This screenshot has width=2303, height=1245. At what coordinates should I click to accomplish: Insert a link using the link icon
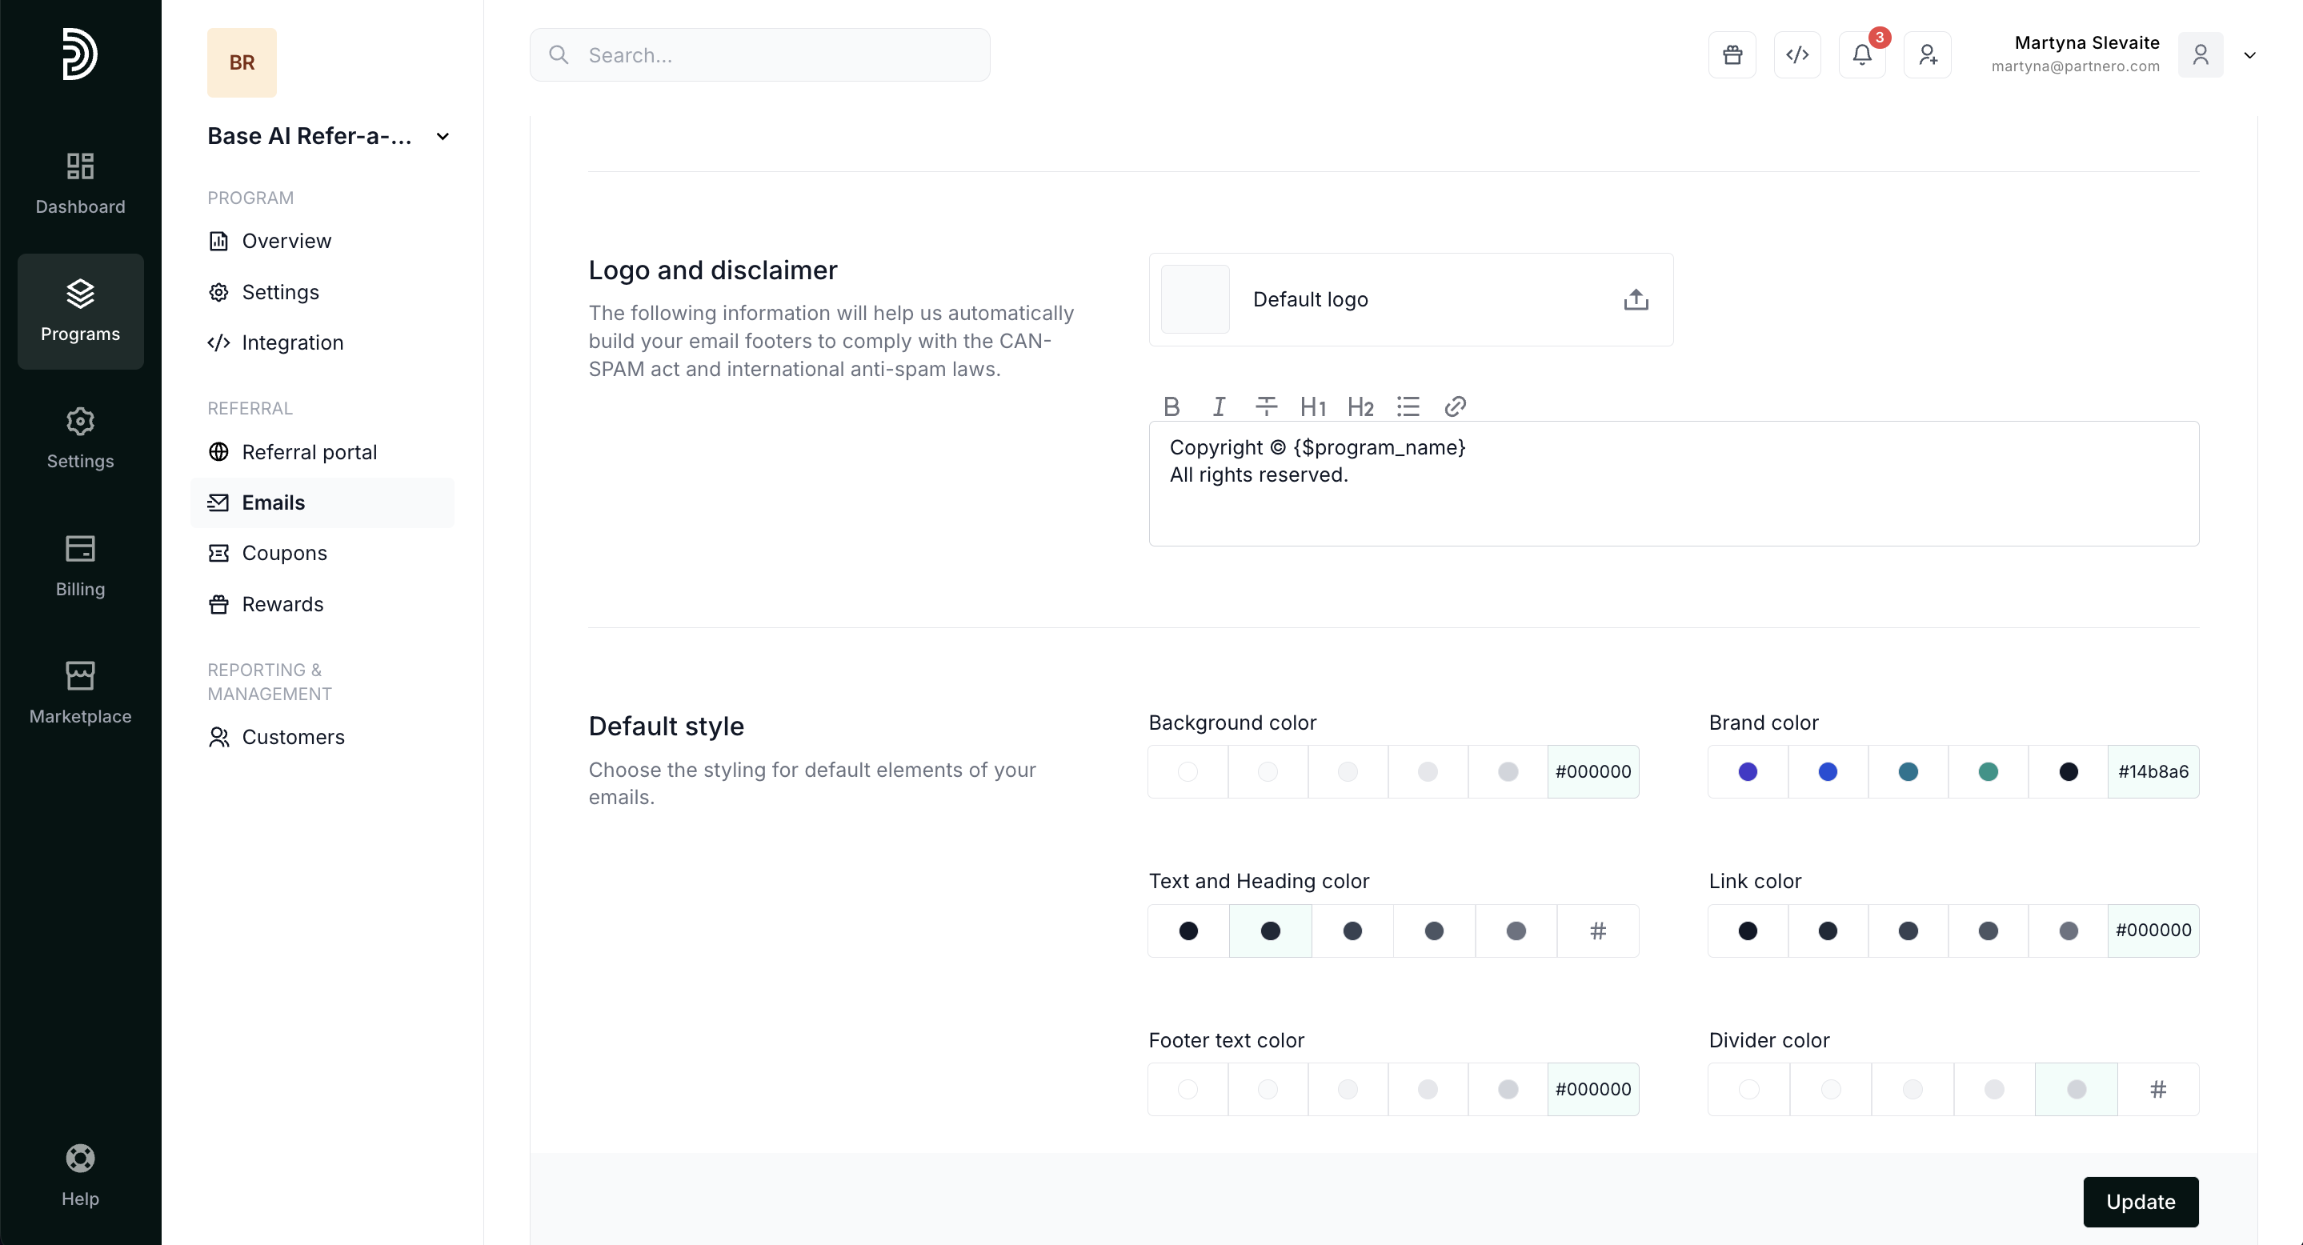[x=1455, y=406]
